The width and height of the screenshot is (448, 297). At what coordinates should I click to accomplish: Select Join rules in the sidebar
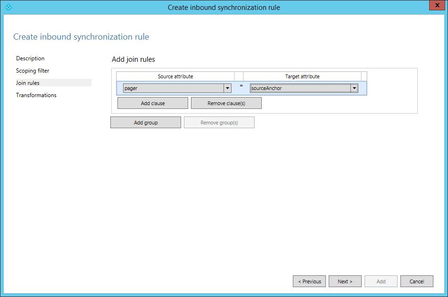click(x=28, y=83)
